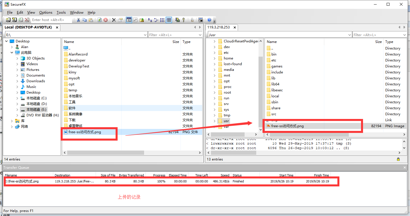Click the Connect toolbar icon
Screen dimensions: 410x216
pos(8,20)
